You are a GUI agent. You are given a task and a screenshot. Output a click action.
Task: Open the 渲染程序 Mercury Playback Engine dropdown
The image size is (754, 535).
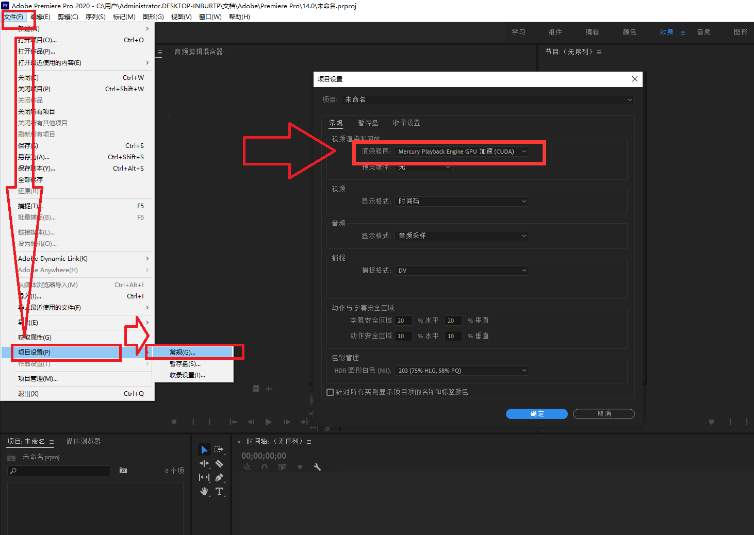click(x=462, y=152)
